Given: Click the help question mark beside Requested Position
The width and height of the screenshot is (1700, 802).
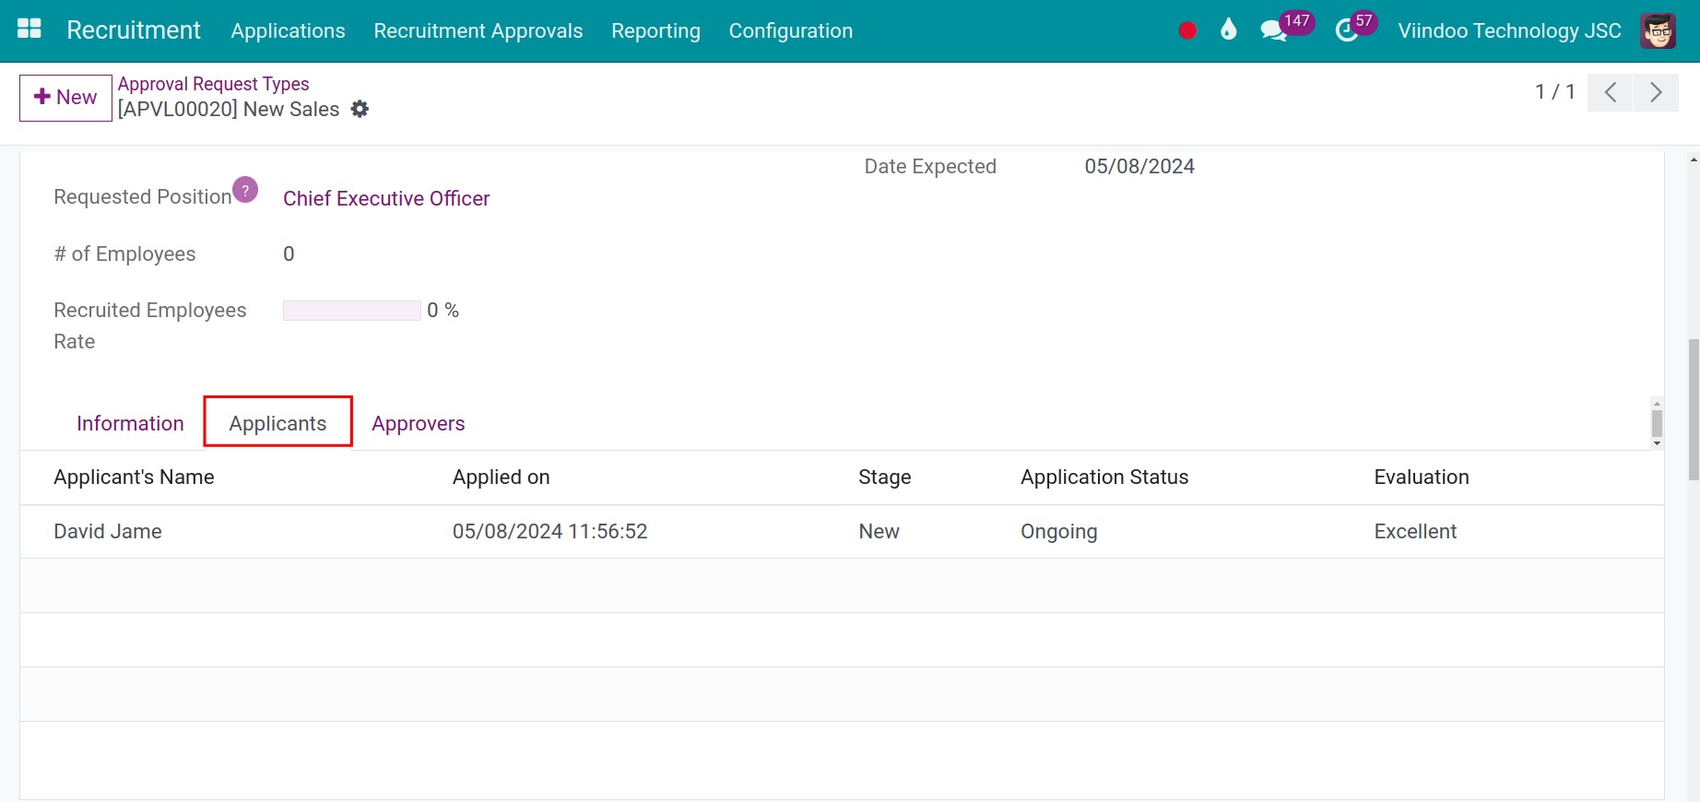Looking at the screenshot, I should pos(245,190).
